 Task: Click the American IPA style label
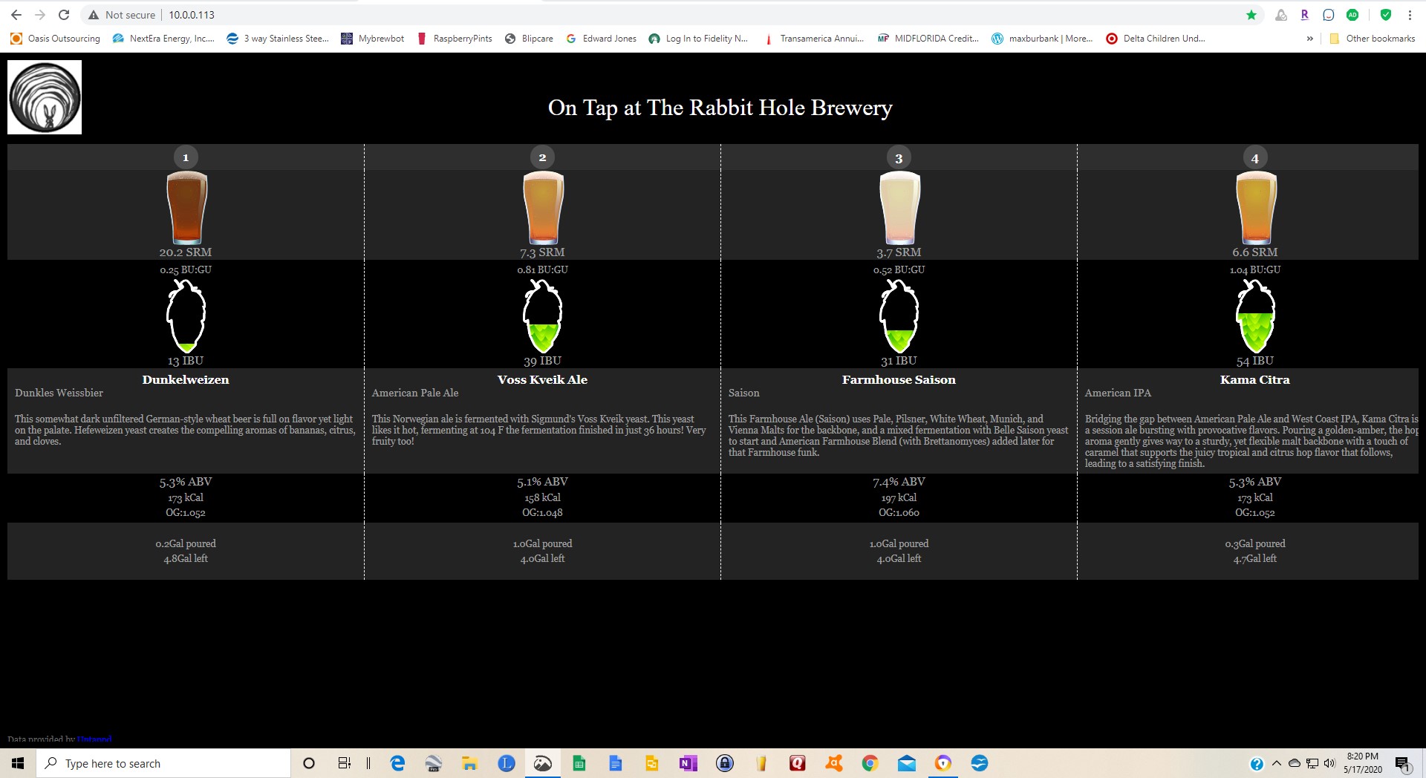tap(1118, 393)
